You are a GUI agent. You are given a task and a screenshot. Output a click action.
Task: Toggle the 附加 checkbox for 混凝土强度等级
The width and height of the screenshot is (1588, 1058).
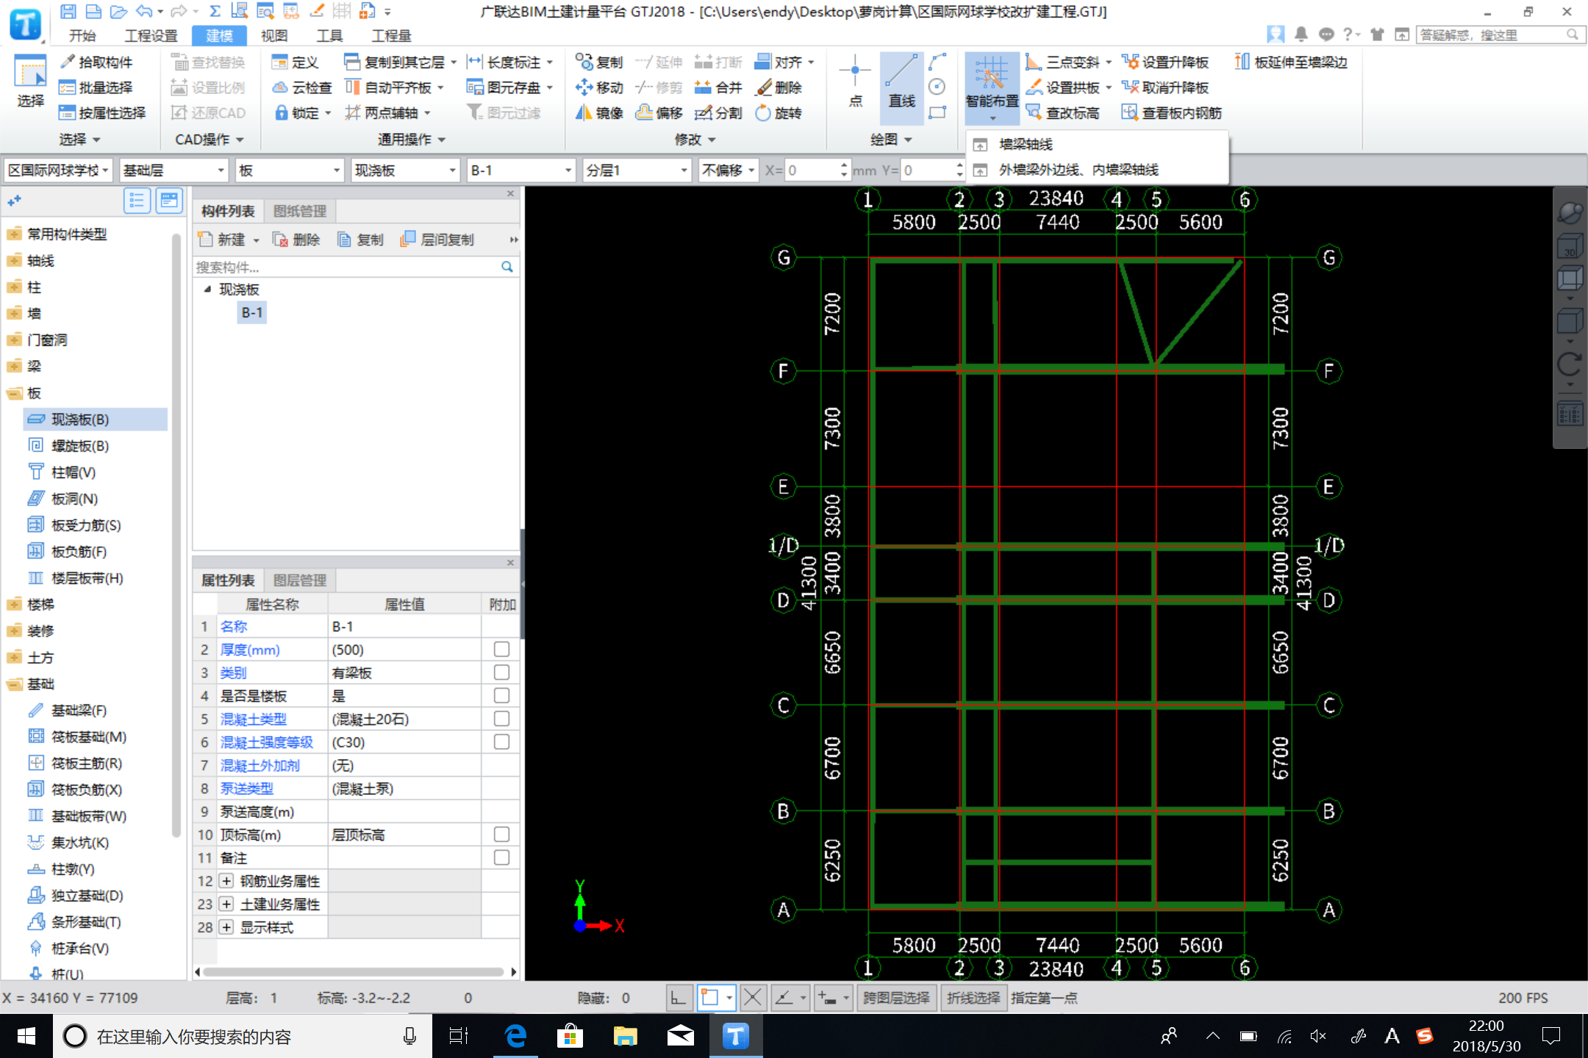pos(501,742)
